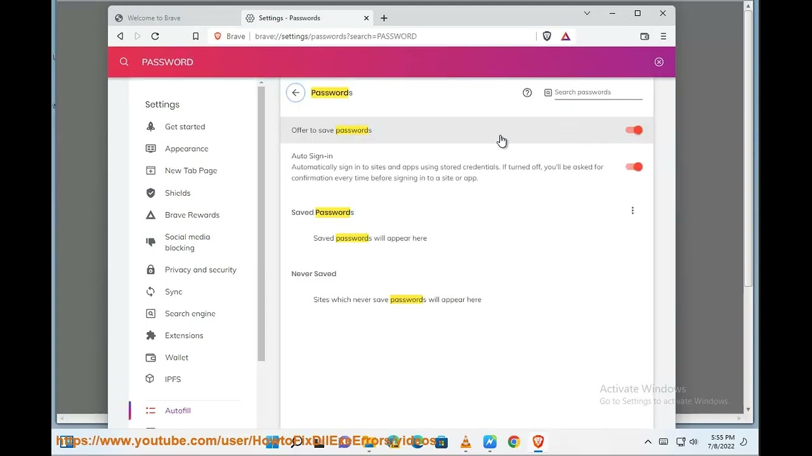The width and height of the screenshot is (812, 456).
Task: Open Privacy and security settings
Action: 200,270
